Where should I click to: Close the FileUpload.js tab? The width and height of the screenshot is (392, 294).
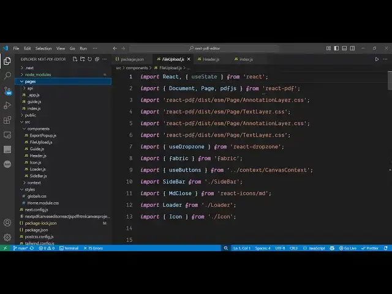[x=189, y=59]
